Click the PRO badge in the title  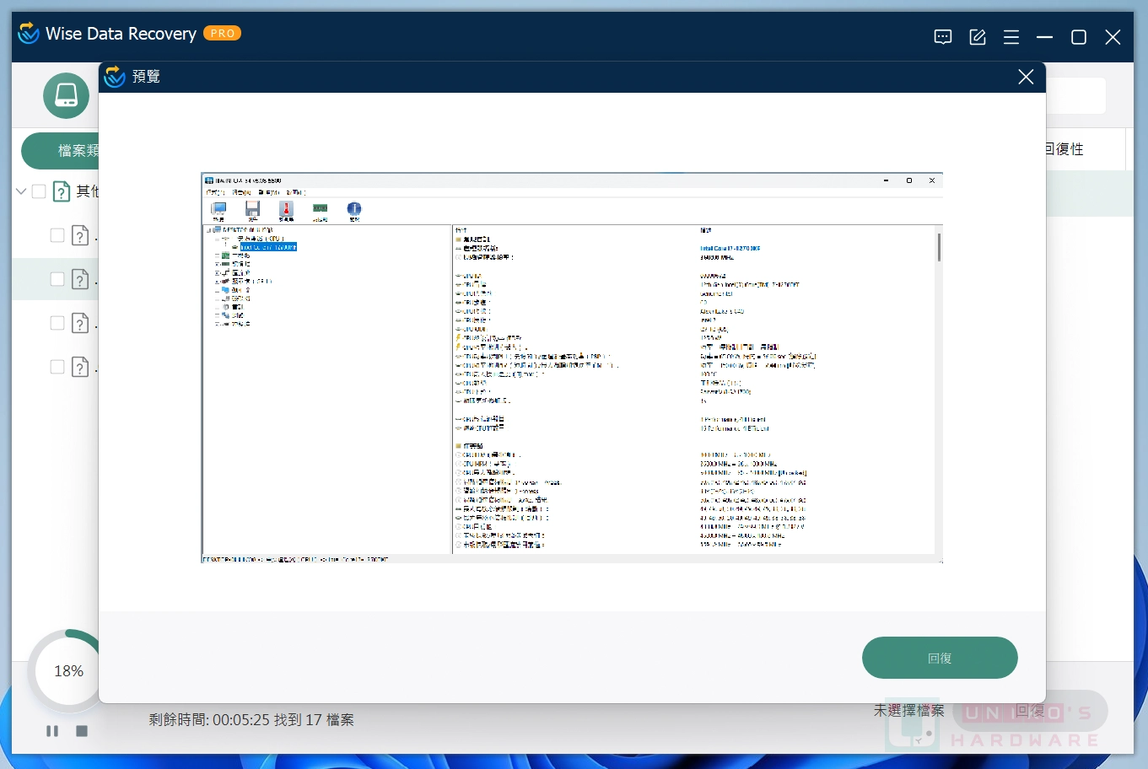pyautogui.click(x=223, y=33)
